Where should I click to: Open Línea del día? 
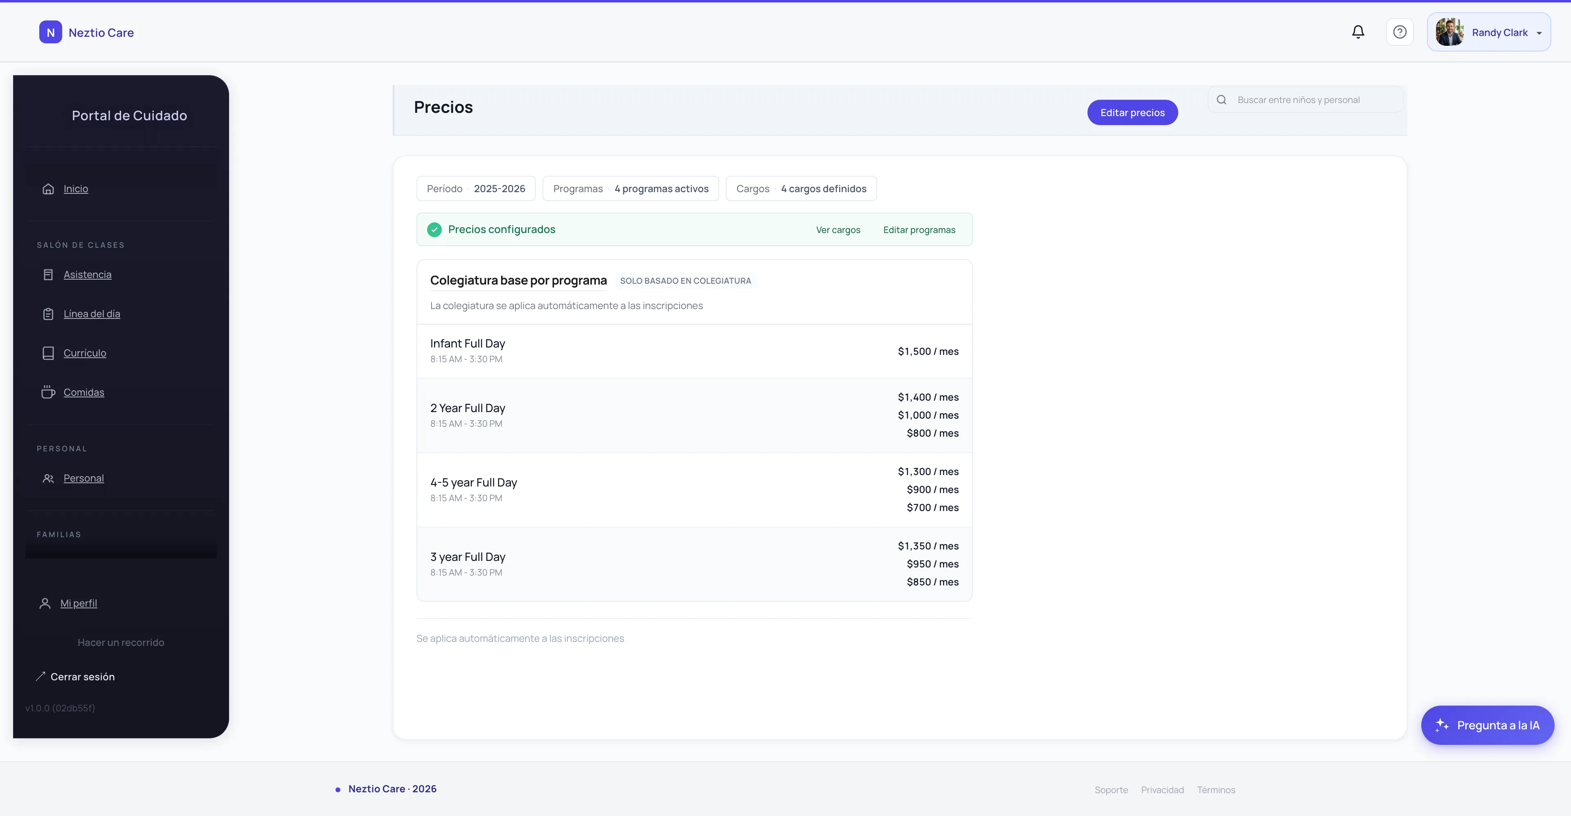[x=92, y=314]
